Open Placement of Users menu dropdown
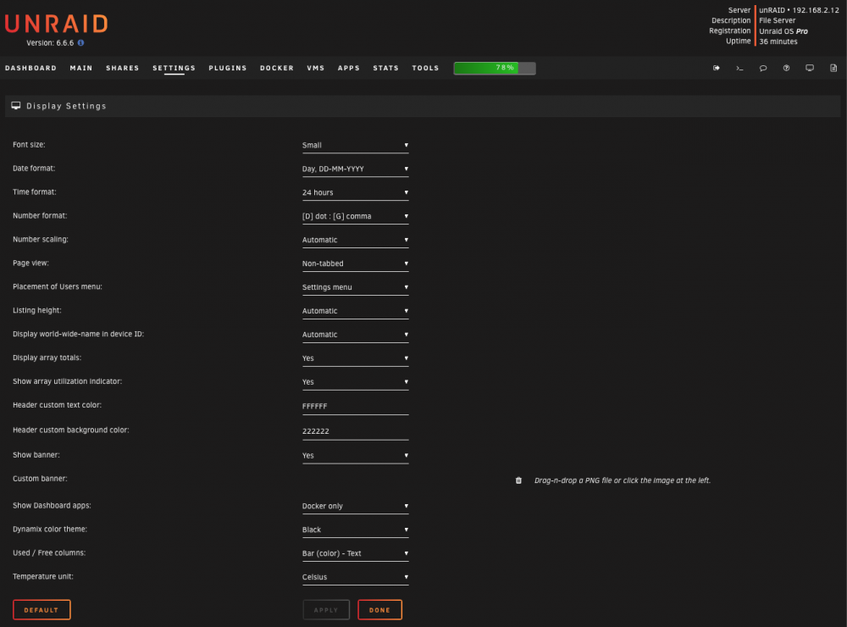847x627 pixels. pyautogui.click(x=355, y=287)
